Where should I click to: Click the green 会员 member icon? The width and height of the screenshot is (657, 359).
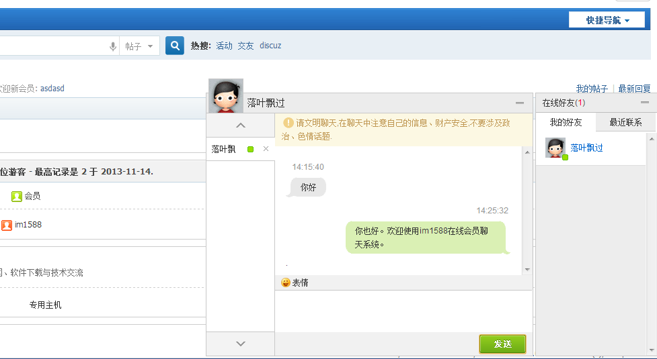click(17, 197)
